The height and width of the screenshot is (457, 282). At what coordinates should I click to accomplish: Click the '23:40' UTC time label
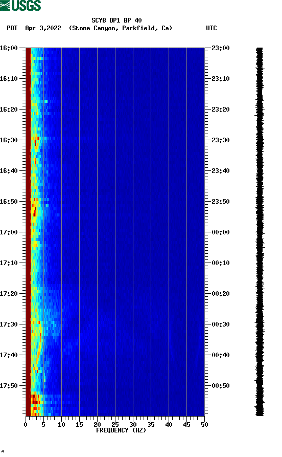221,171
